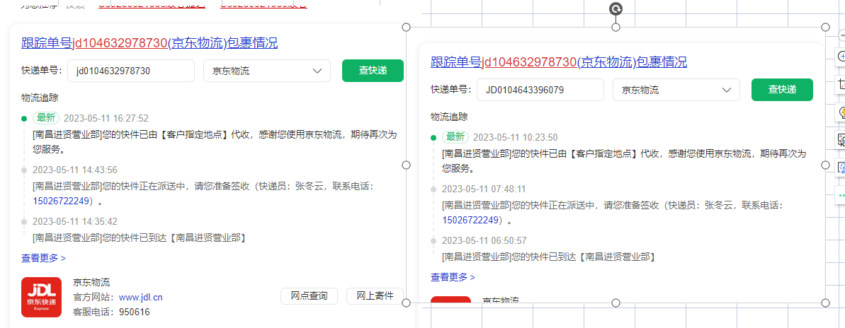Click the 网点查询 button
The height and width of the screenshot is (328, 845).
point(309,295)
